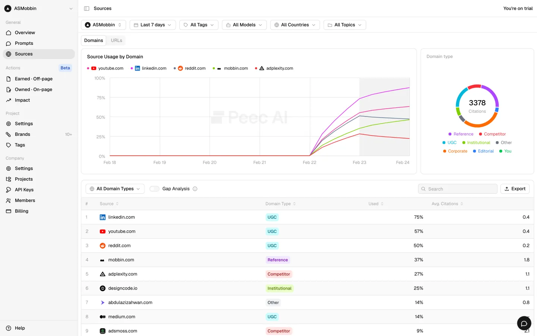Toggle the sidebar panel icon beside Sources

click(87, 8)
